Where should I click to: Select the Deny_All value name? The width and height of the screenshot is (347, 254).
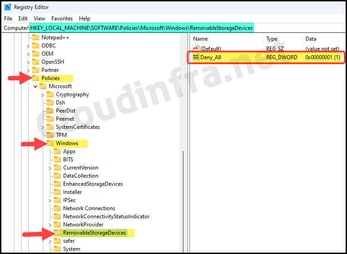[x=211, y=57]
